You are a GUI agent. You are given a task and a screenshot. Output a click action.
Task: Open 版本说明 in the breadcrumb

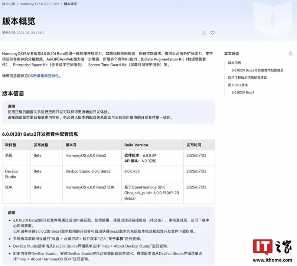[9, 4]
